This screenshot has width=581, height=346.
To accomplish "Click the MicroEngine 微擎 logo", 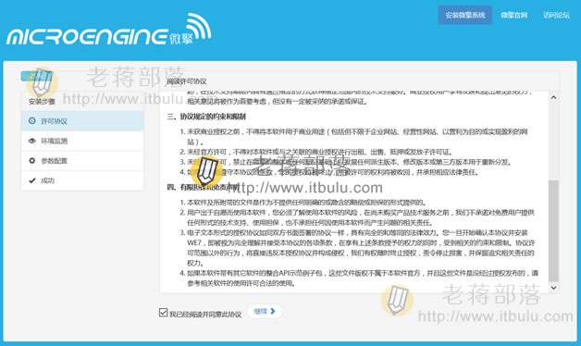I will 109,30.
